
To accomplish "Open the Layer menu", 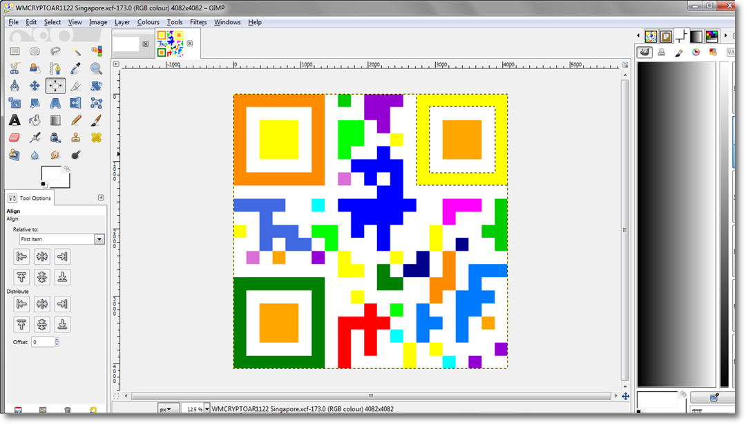I will tap(122, 22).
